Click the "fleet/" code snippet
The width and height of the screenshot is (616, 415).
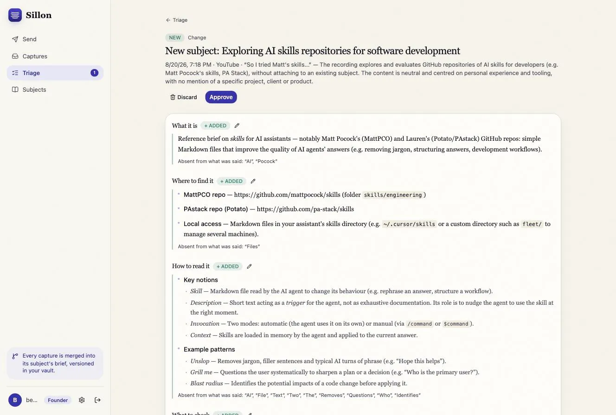(x=532, y=224)
